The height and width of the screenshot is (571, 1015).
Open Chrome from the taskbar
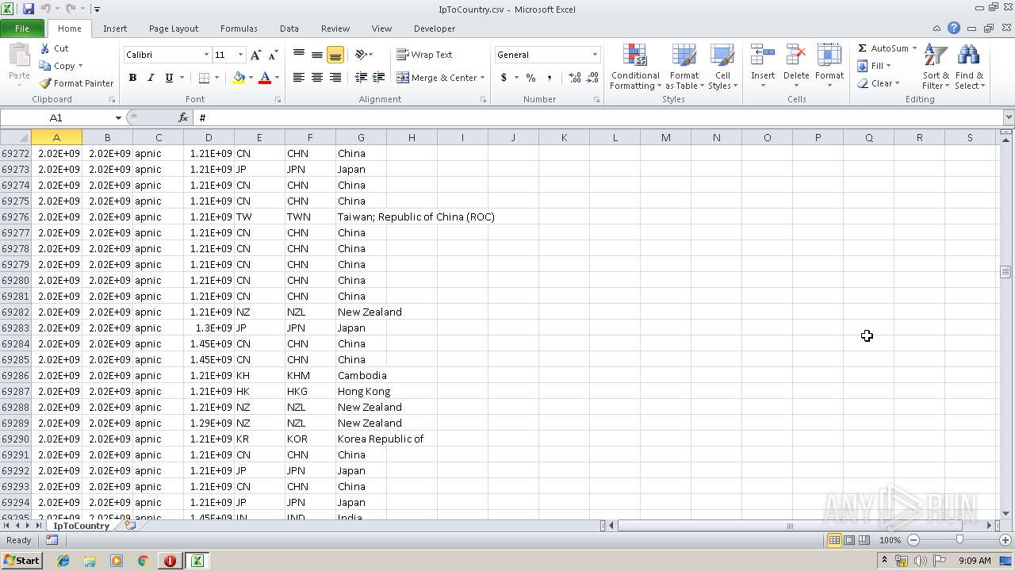pos(144,561)
